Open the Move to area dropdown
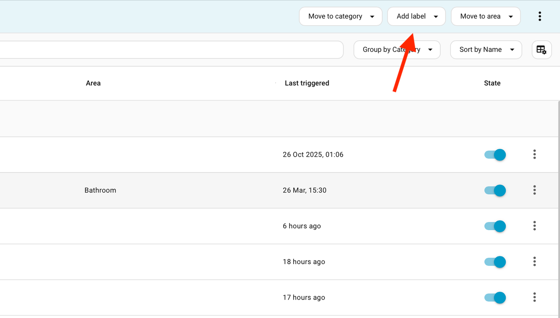 [485, 16]
